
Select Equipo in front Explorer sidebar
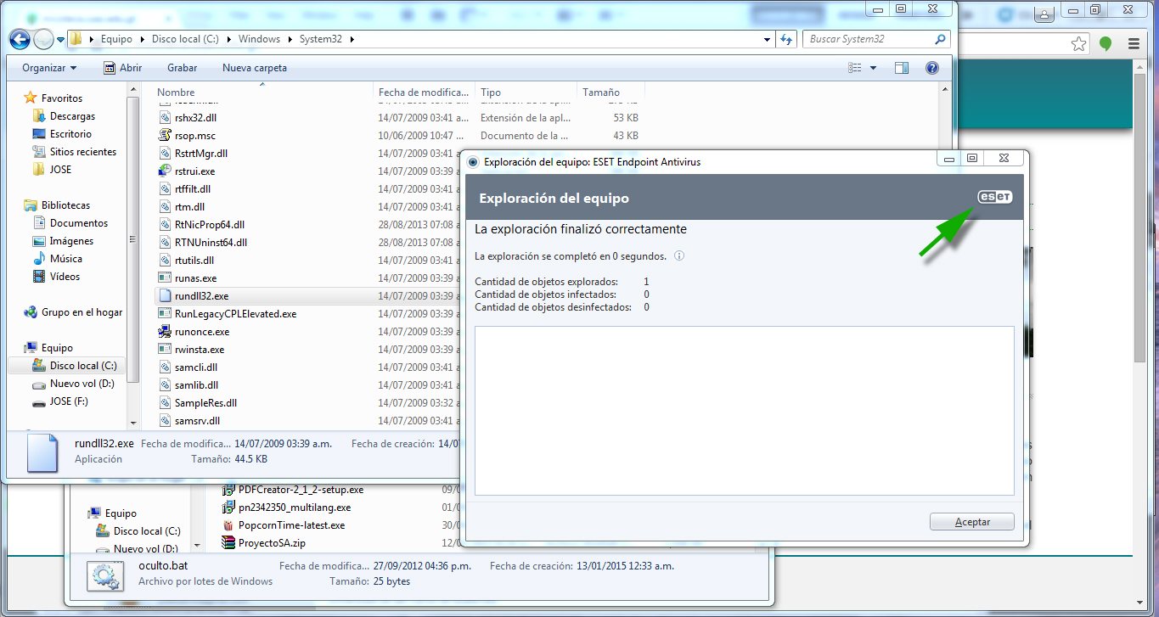click(57, 348)
